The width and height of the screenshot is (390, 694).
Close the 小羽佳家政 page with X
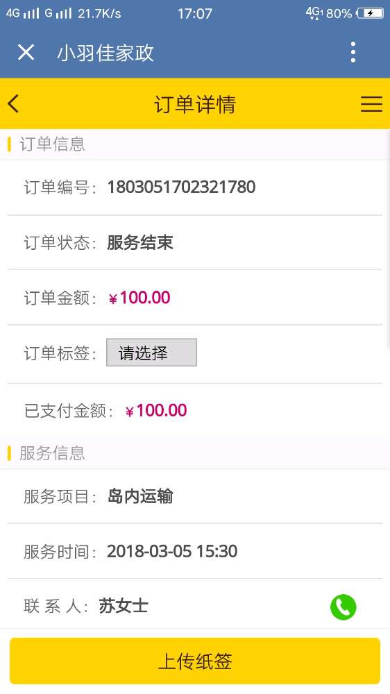[26, 53]
